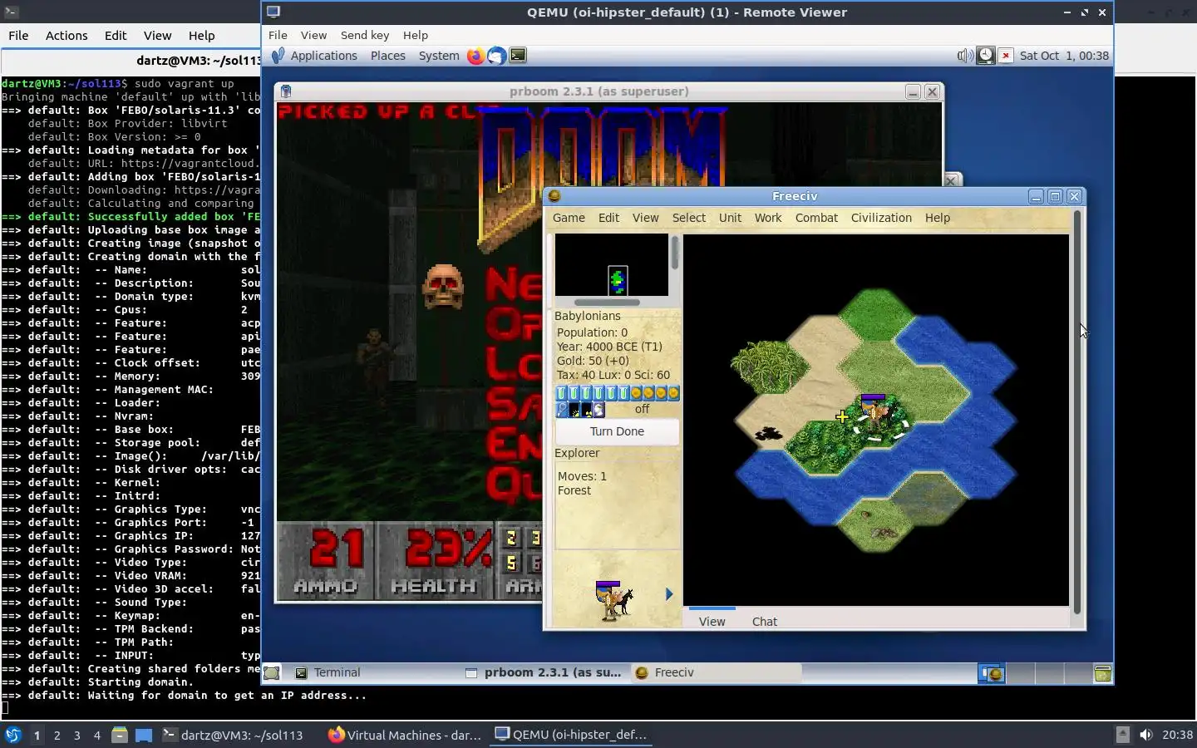
Task: Open the host file manager panel icon
Action: [120, 735]
